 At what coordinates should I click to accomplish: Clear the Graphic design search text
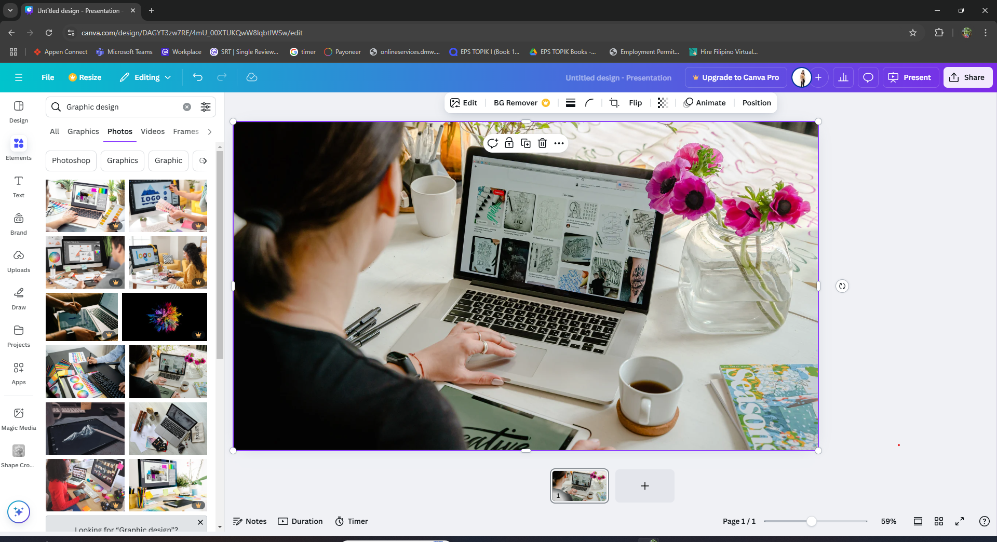[x=187, y=107]
